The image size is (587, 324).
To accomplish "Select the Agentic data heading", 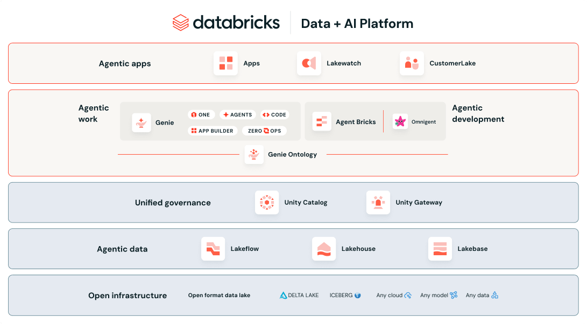I will (x=122, y=249).
